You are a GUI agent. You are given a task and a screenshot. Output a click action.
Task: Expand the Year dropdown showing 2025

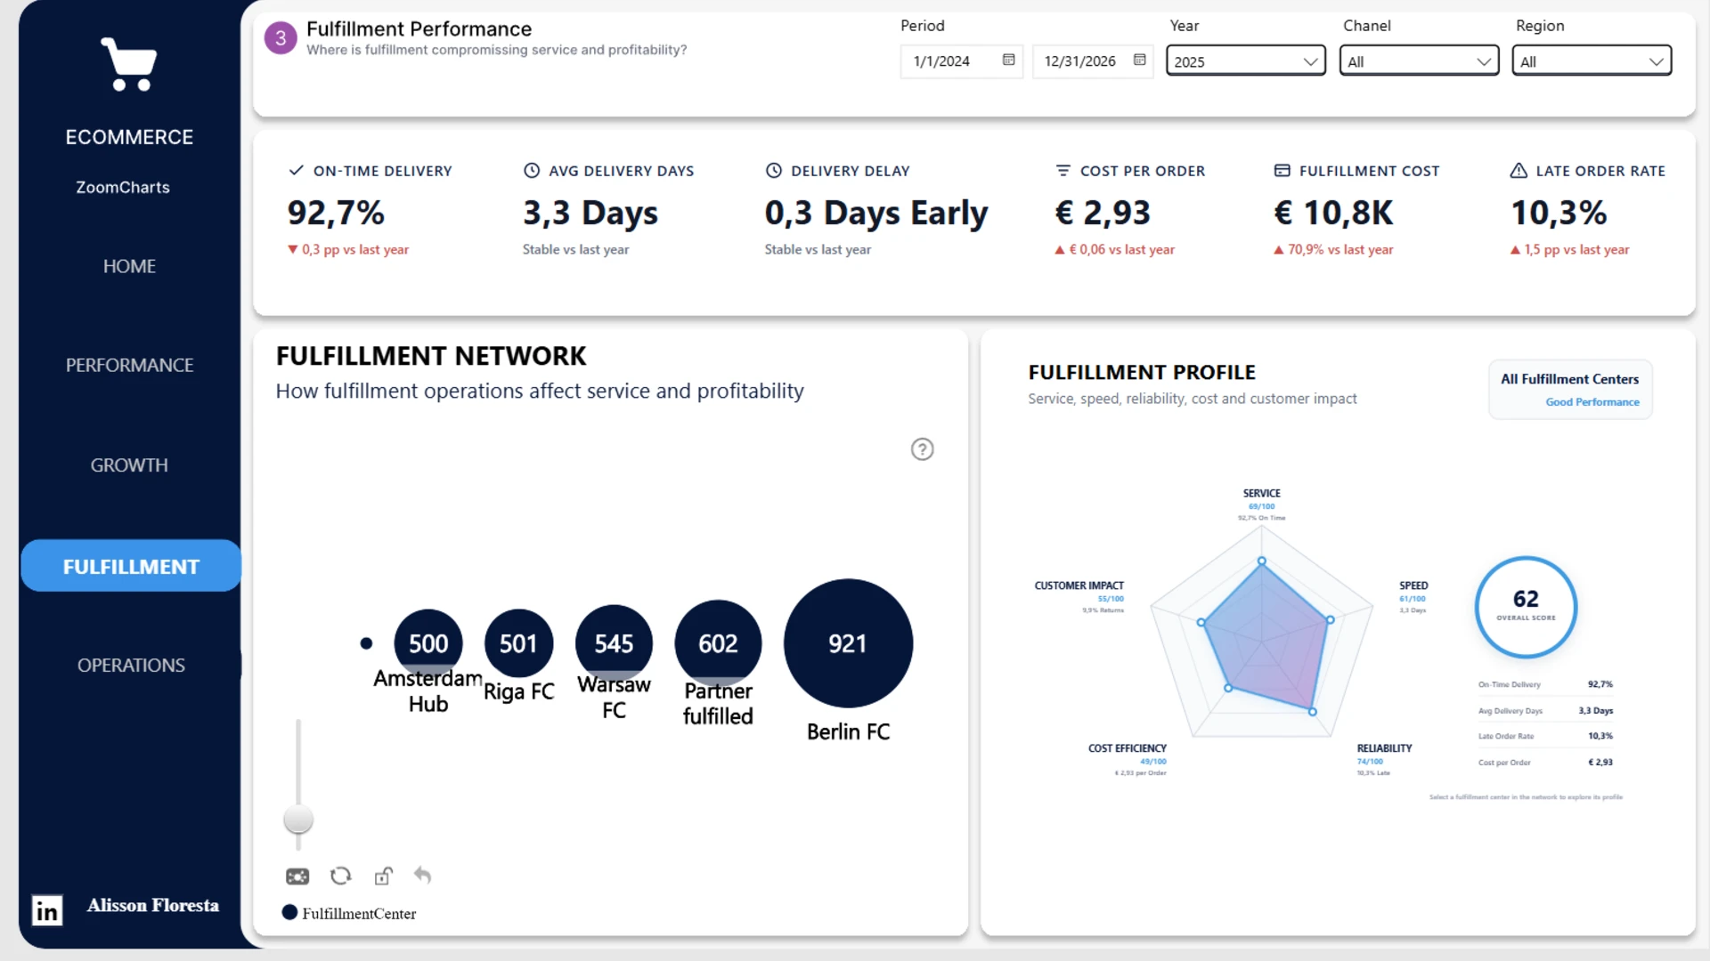click(x=1245, y=61)
